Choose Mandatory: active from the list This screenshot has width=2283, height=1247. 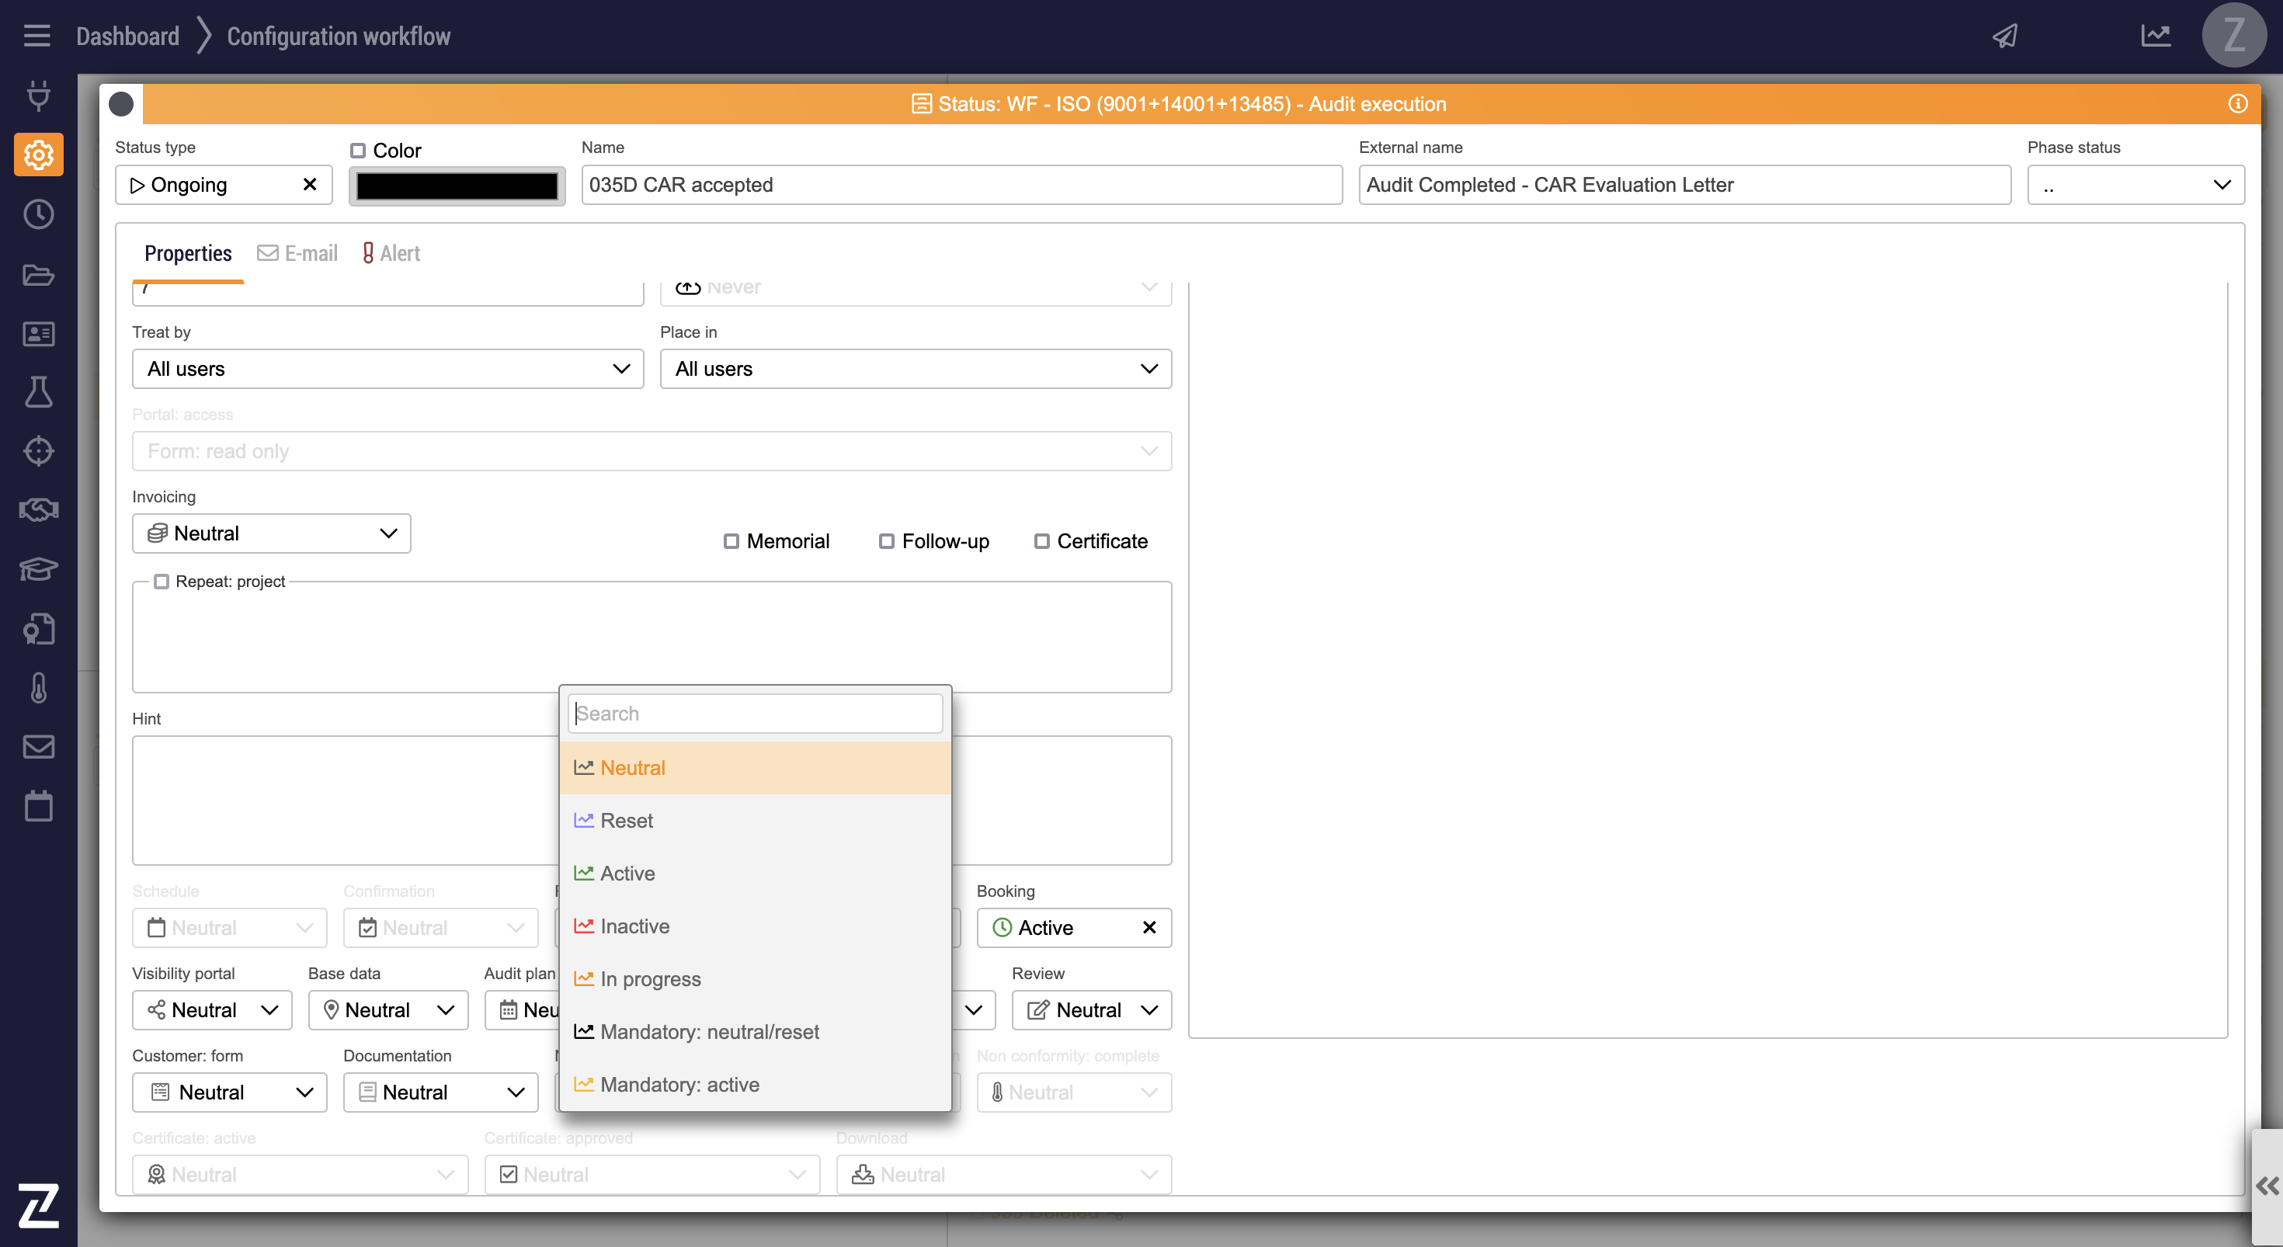pos(679,1084)
